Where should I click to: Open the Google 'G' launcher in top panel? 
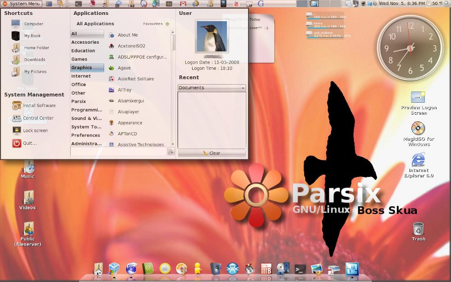pyautogui.click(x=261, y=4)
